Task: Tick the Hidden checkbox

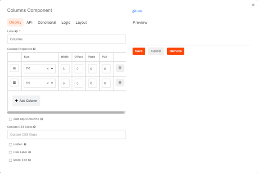Action: click(10, 145)
